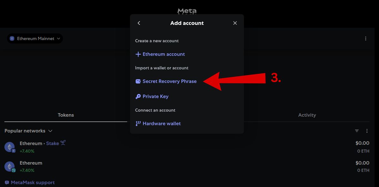The height and width of the screenshot is (187, 379).
Task: Select the Tokens tab
Action: (x=65, y=115)
